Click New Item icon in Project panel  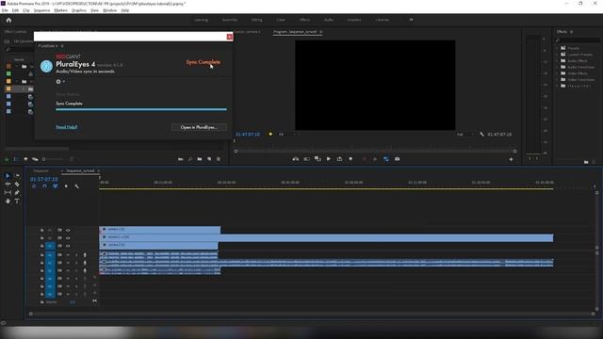coord(209,159)
